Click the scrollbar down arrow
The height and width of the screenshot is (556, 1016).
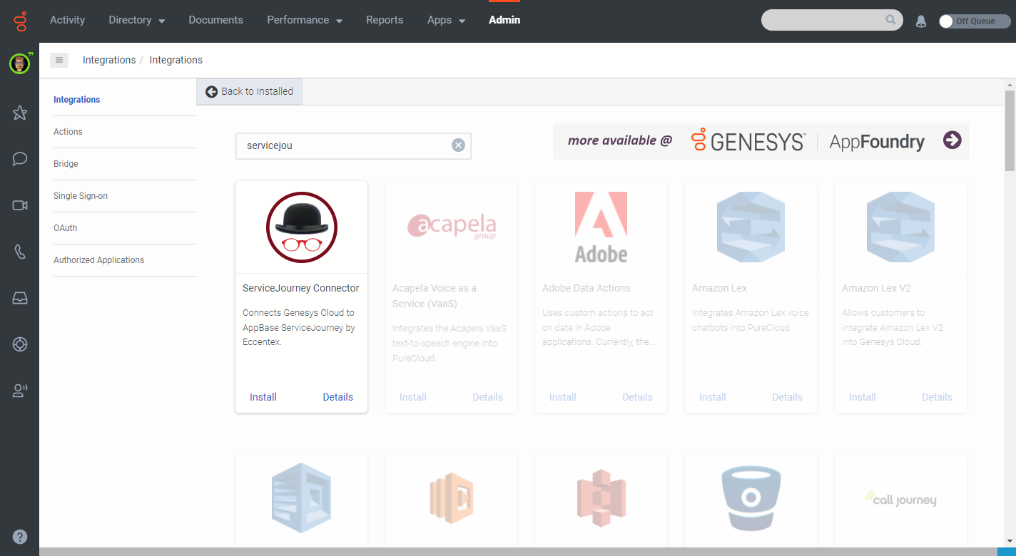(1010, 541)
